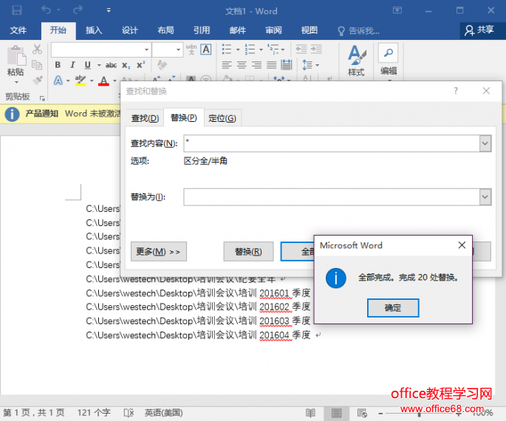Open the font name dropdown
The image size is (506, 421).
point(146,49)
